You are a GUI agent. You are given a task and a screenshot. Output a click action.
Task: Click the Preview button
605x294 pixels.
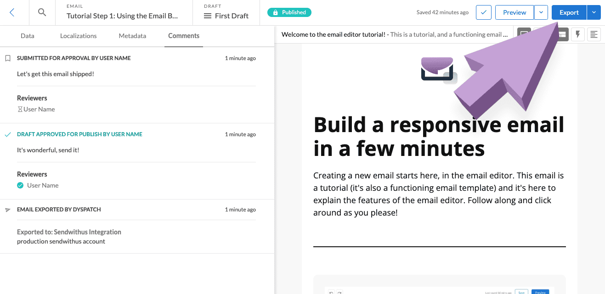514,12
